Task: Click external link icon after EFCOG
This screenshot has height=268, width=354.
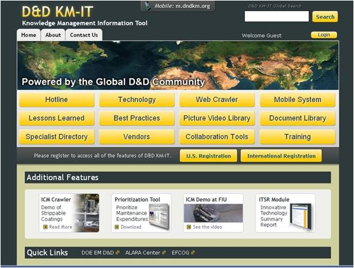Action: (x=192, y=253)
